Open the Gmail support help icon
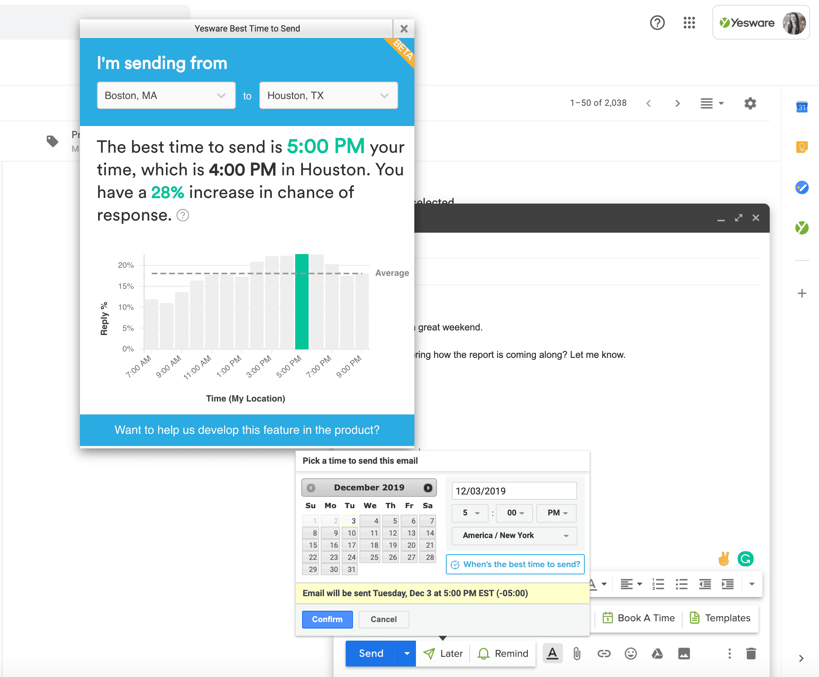The height and width of the screenshot is (677, 819). [x=657, y=23]
